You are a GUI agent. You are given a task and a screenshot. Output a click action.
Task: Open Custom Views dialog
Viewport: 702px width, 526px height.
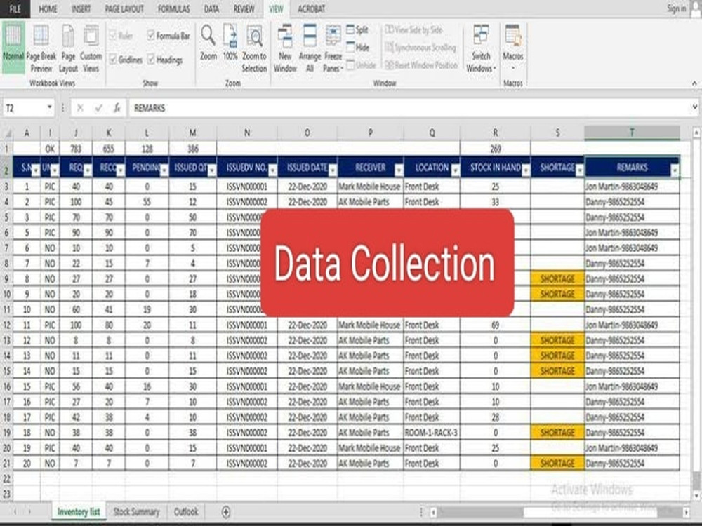click(91, 48)
